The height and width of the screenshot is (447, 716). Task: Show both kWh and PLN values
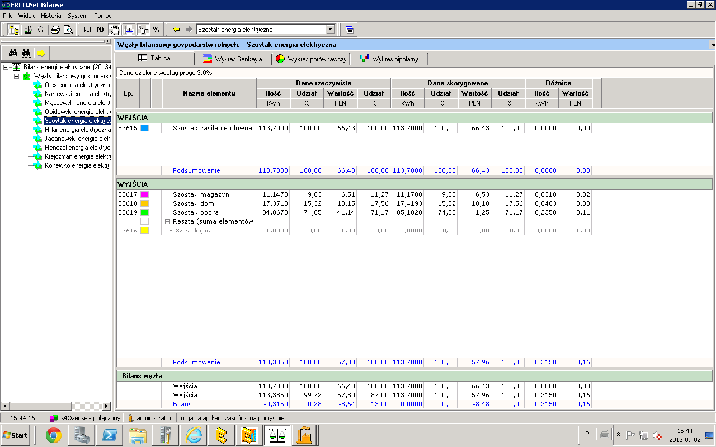point(115,30)
